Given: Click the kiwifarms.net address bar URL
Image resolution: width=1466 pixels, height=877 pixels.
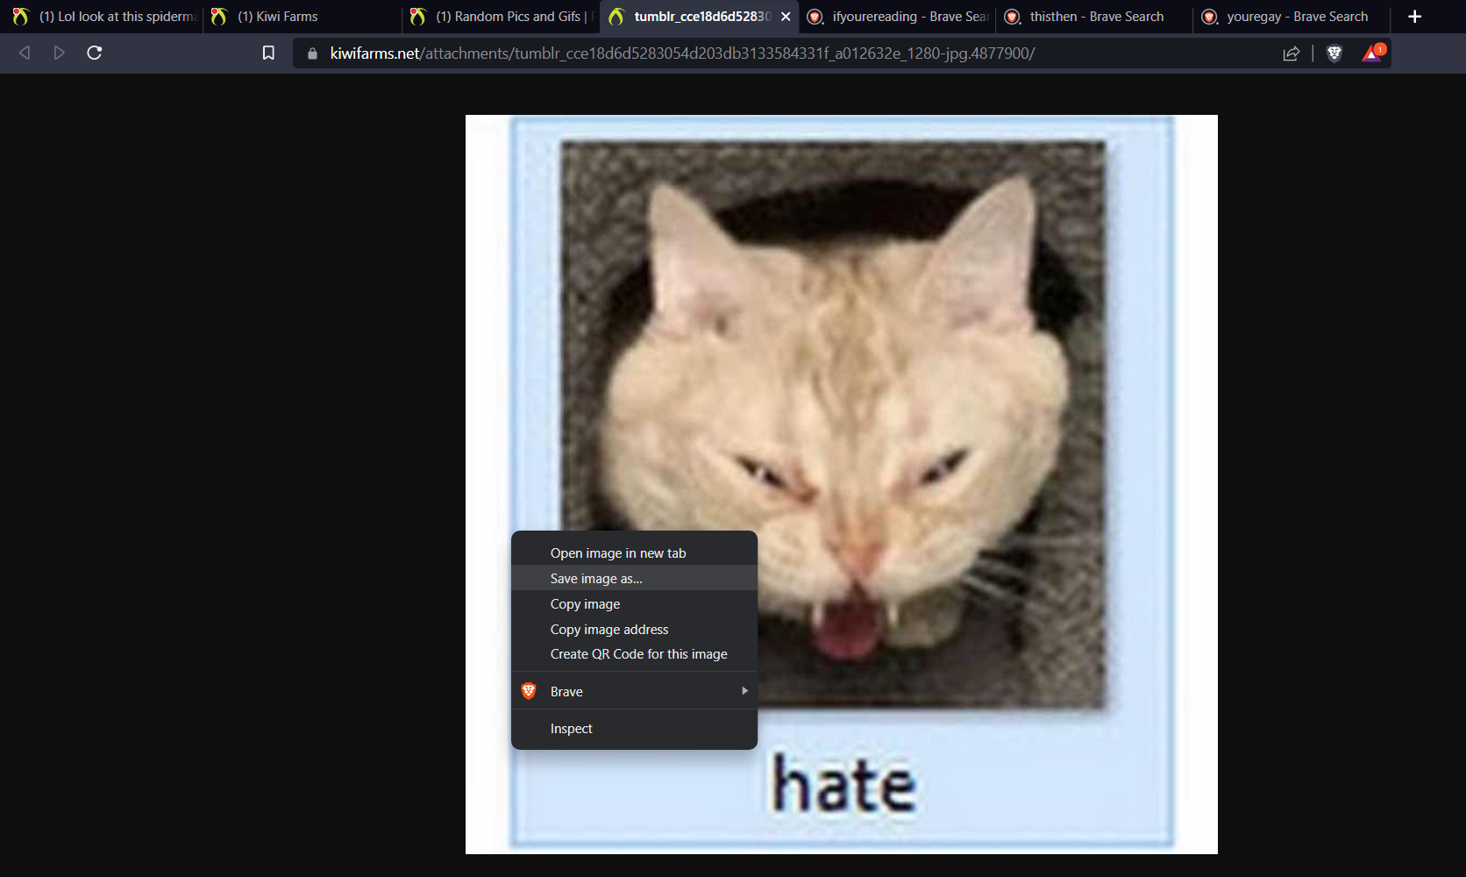Looking at the screenshot, I should point(682,53).
